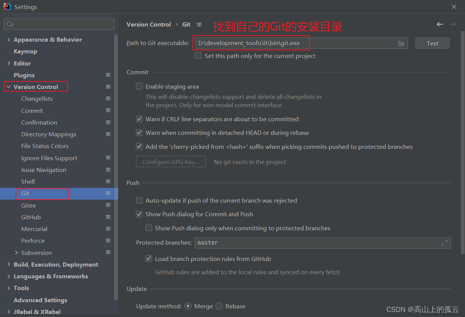Enable Auto-update if push was rejected
The height and width of the screenshot is (317, 465).
click(x=139, y=200)
